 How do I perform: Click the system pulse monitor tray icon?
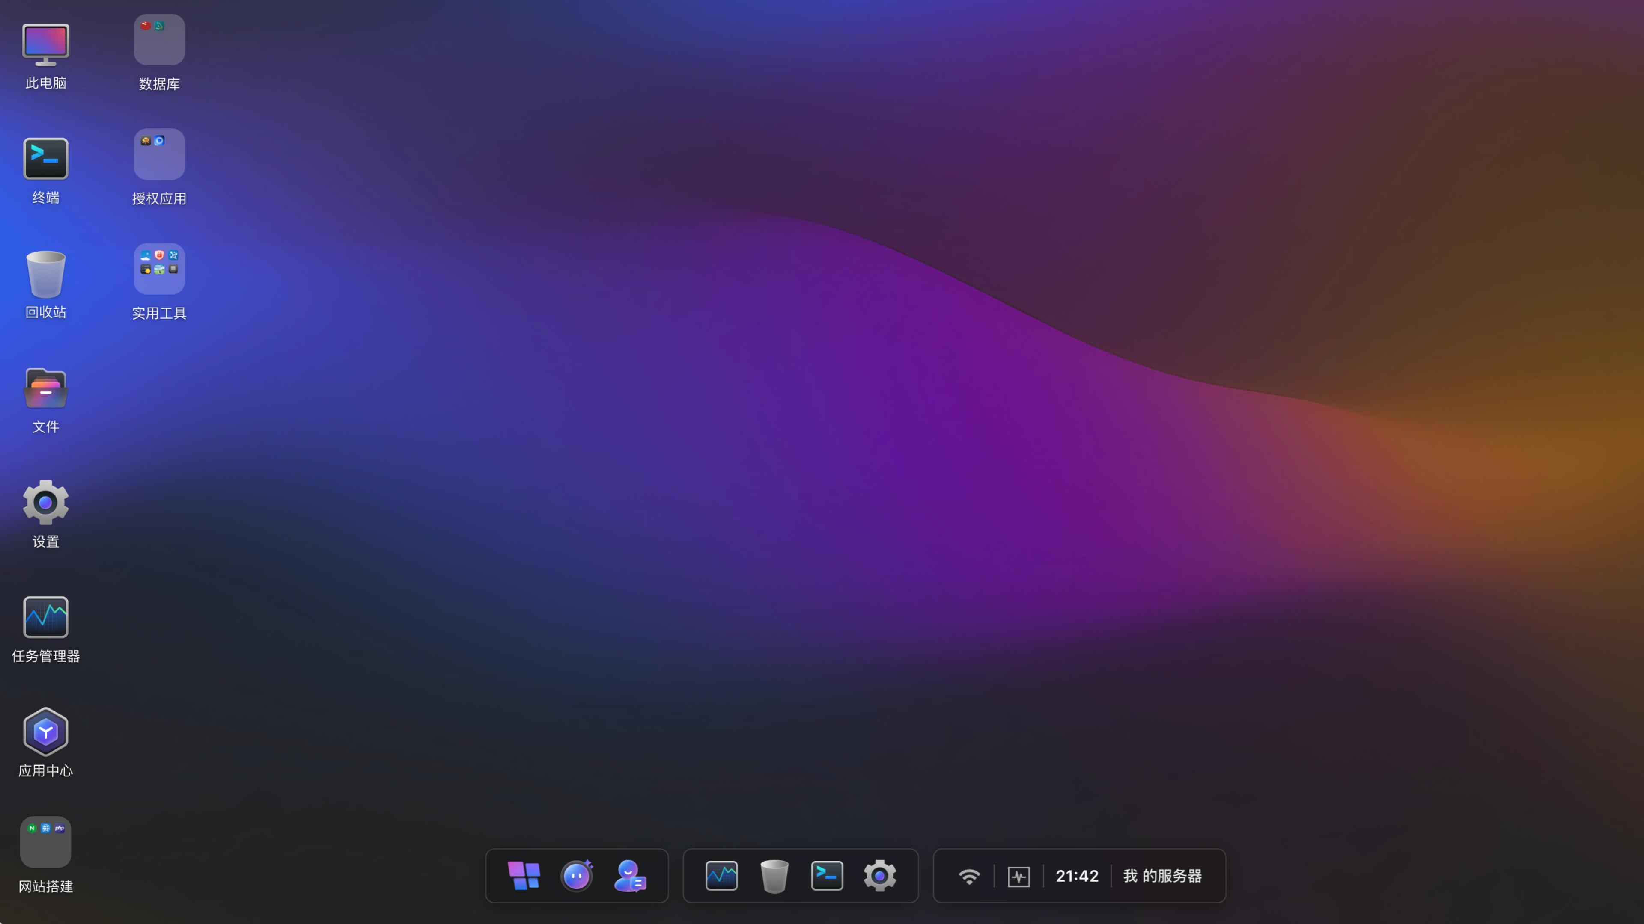point(1019,876)
